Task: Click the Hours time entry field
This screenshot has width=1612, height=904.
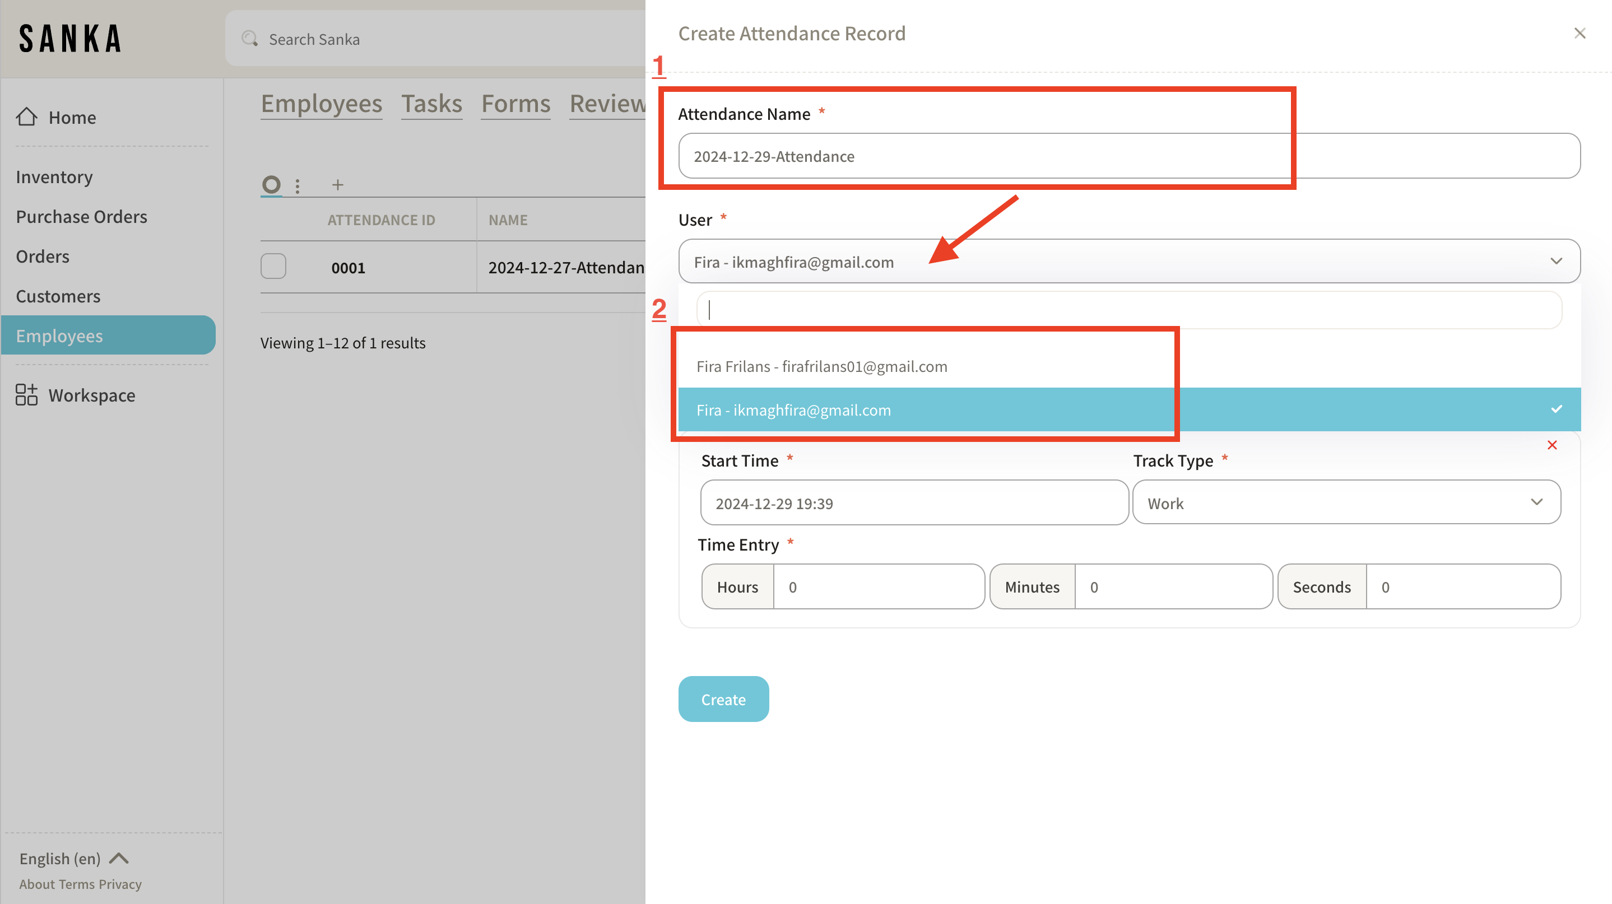Action: 878,587
